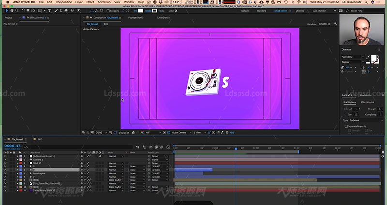
Task: Select the Rotation tool
Action: point(23,10)
